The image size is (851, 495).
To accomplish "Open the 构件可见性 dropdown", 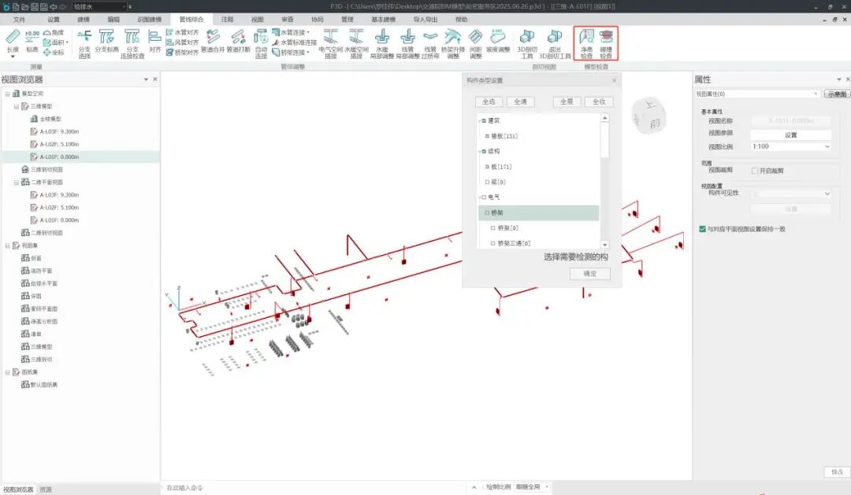I will click(x=791, y=193).
